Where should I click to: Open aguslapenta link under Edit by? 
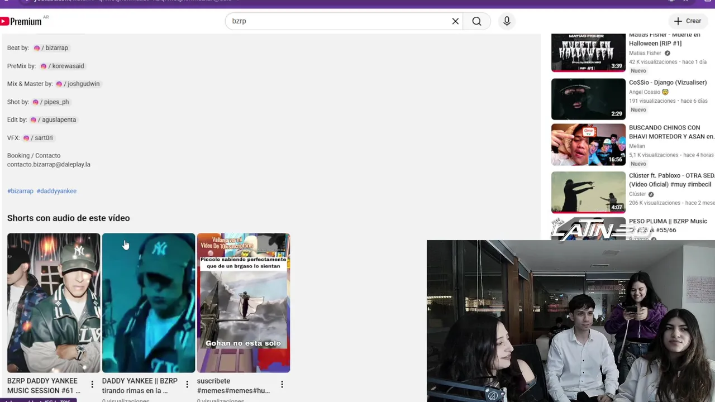53,120
